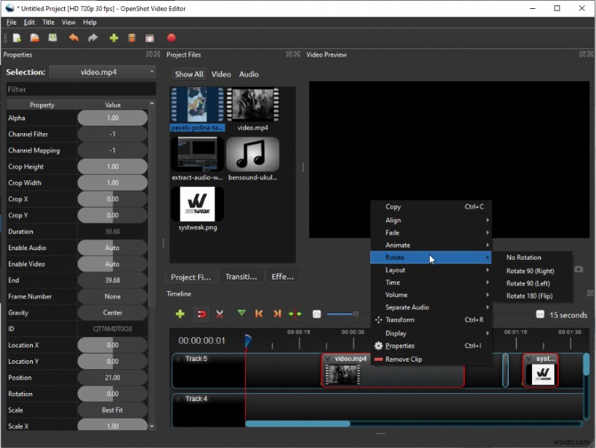Expand the Time submenu
This screenshot has width=596, height=448.
(431, 283)
